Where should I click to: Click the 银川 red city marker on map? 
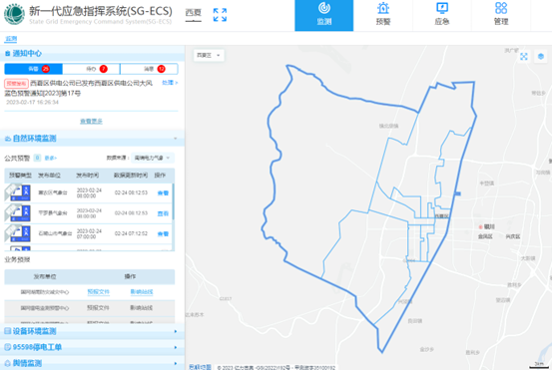480,227
